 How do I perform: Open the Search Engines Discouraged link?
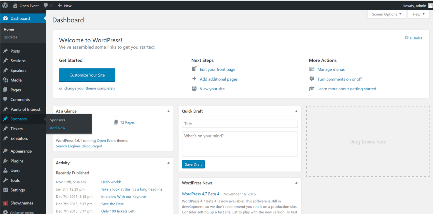(x=79, y=146)
